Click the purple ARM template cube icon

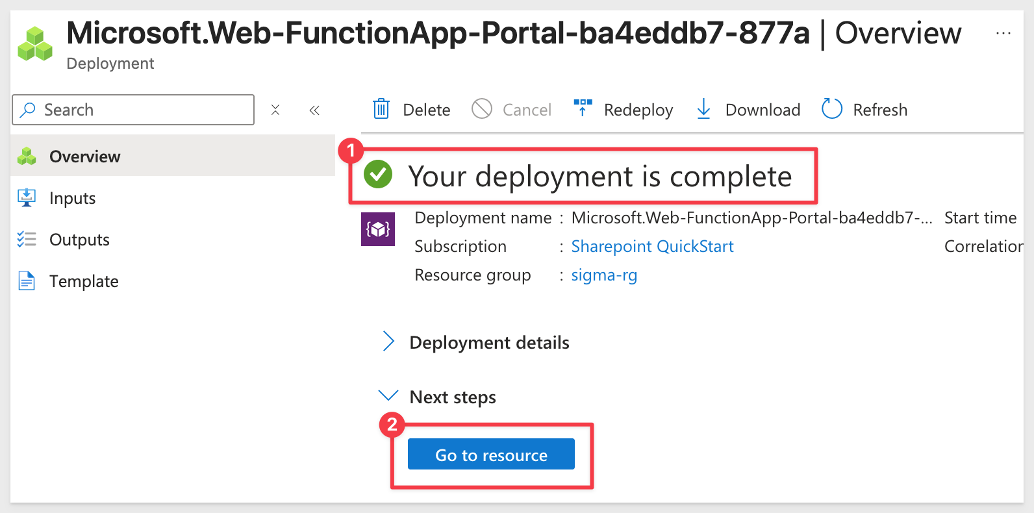378,229
